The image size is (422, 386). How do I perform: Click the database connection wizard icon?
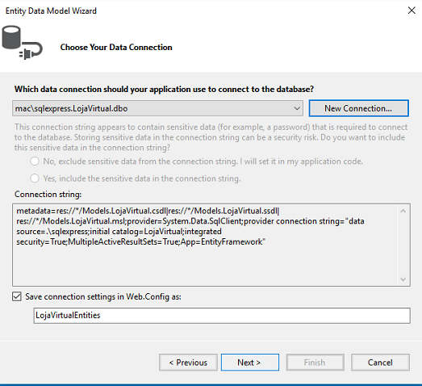[22, 42]
